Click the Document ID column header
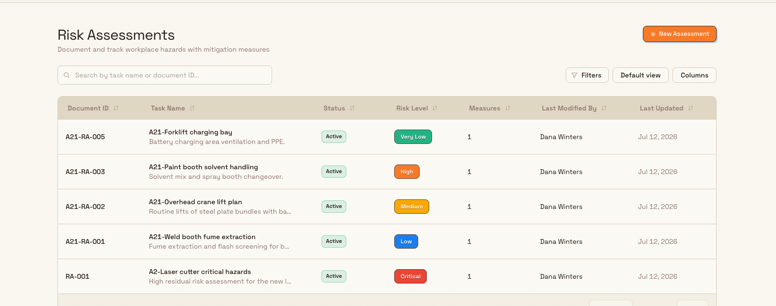The width and height of the screenshot is (776, 306). coord(88,108)
